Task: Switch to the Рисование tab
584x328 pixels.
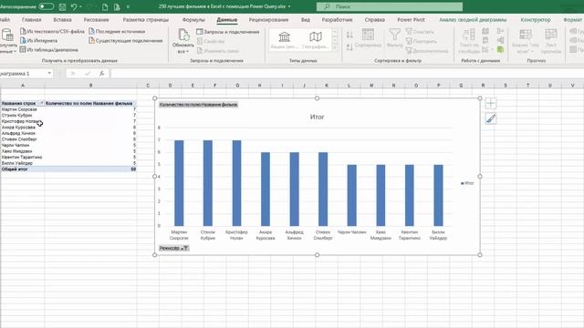Action: pos(96,20)
